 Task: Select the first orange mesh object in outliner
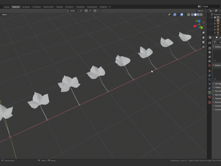pyautogui.click(x=218, y=20)
